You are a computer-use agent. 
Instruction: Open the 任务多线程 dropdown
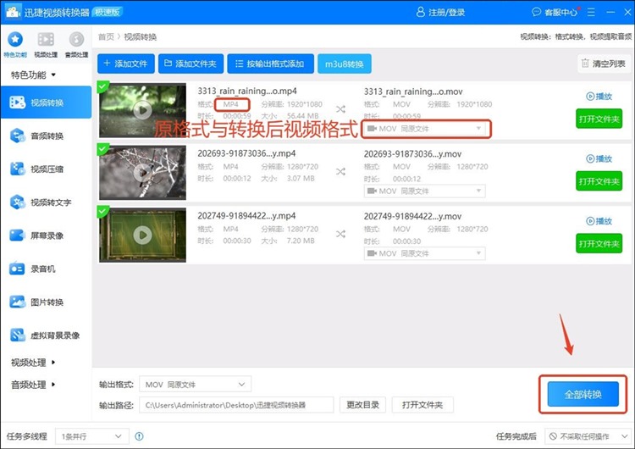(x=92, y=436)
